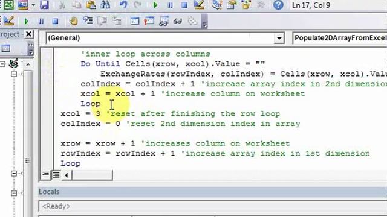
Task: Open Find with the binoculars icon
Action: 105,5
